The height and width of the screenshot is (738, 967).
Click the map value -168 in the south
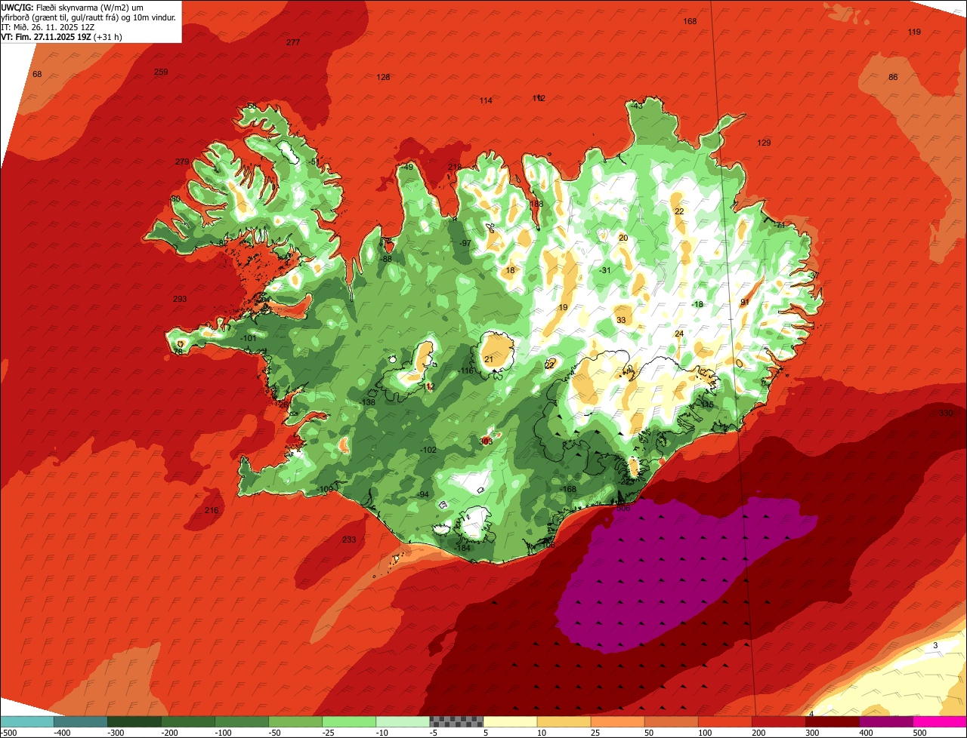coord(568,489)
